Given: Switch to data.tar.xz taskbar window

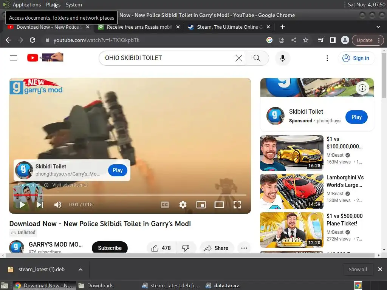Looking at the screenshot, I should 223,285.
